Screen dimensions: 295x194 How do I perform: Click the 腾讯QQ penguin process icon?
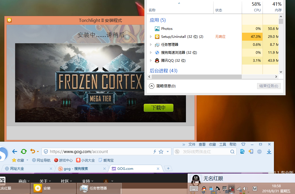click(157, 61)
